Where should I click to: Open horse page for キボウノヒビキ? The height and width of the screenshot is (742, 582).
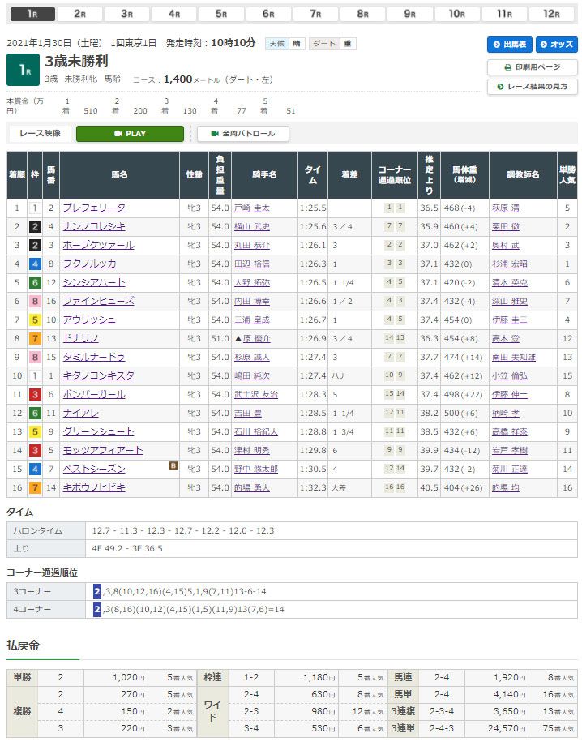pos(94,487)
